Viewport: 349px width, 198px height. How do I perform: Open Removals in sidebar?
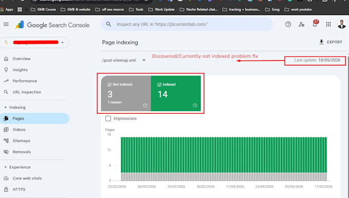coord(22,152)
